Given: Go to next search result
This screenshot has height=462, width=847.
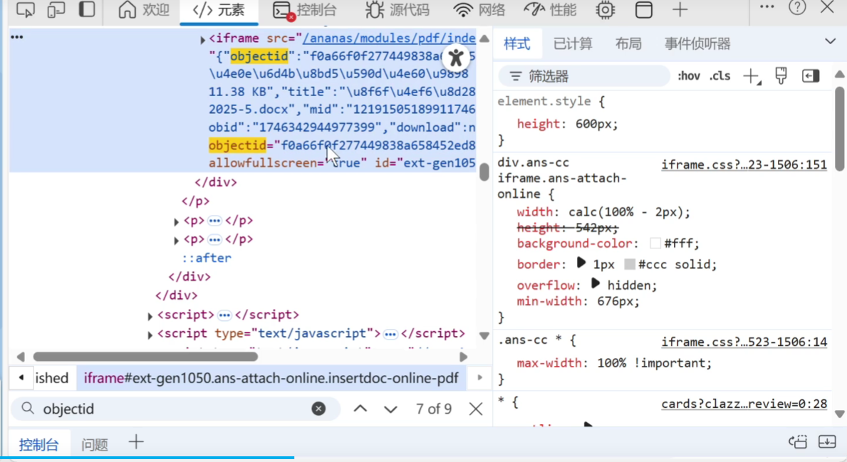Looking at the screenshot, I should click(x=390, y=409).
